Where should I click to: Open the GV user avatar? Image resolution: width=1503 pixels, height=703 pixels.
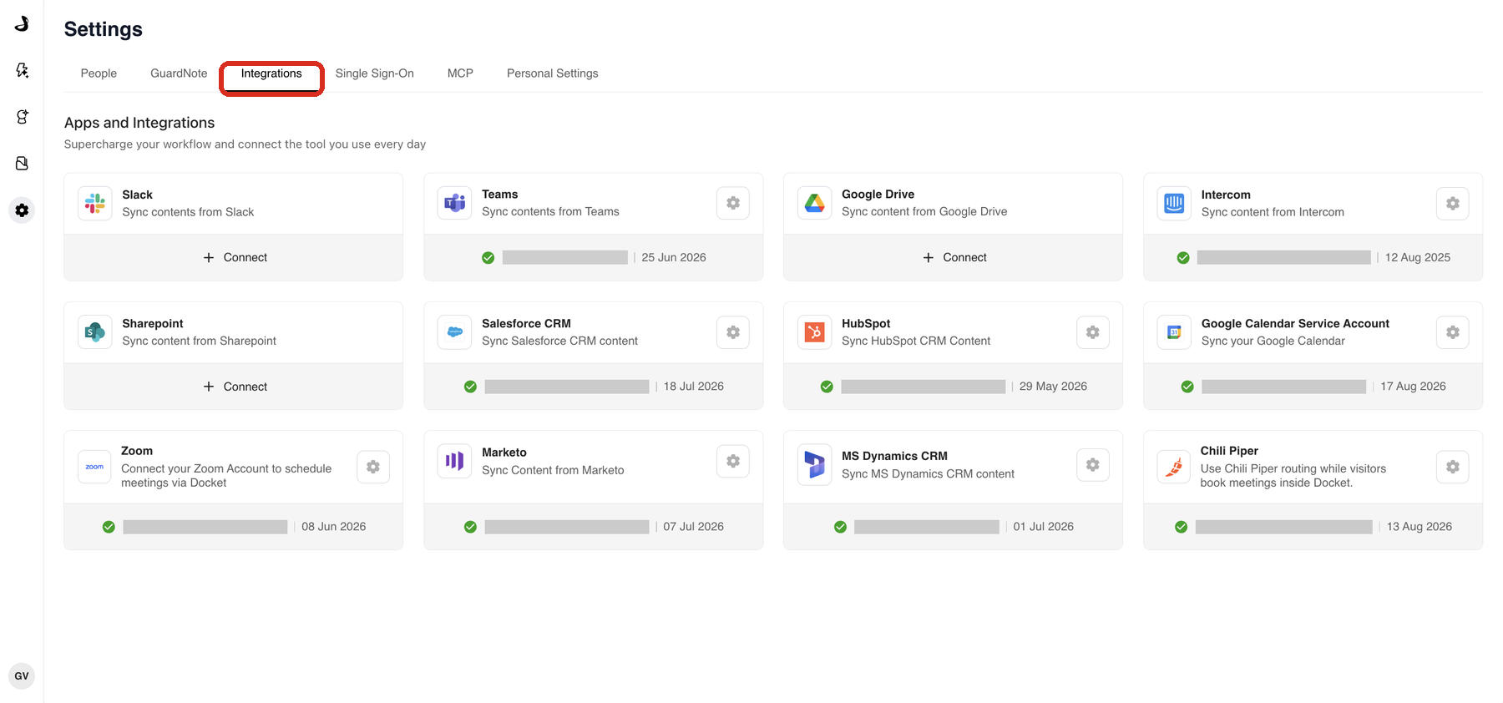[x=22, y=676]
